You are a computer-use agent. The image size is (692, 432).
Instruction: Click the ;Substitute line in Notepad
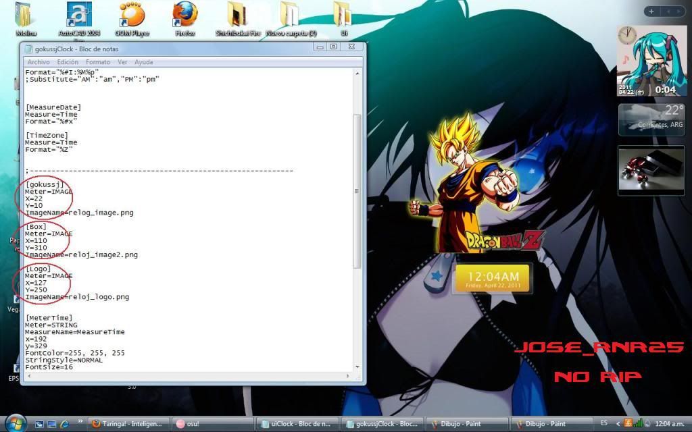92,80
